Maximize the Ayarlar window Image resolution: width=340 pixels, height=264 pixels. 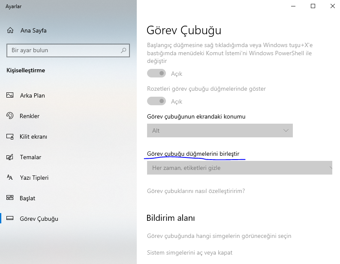313,6
